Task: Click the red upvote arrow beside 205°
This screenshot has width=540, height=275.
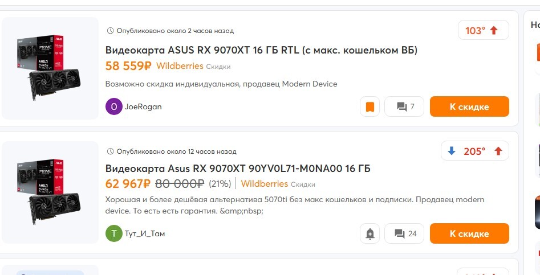Action: coord(498,151)
